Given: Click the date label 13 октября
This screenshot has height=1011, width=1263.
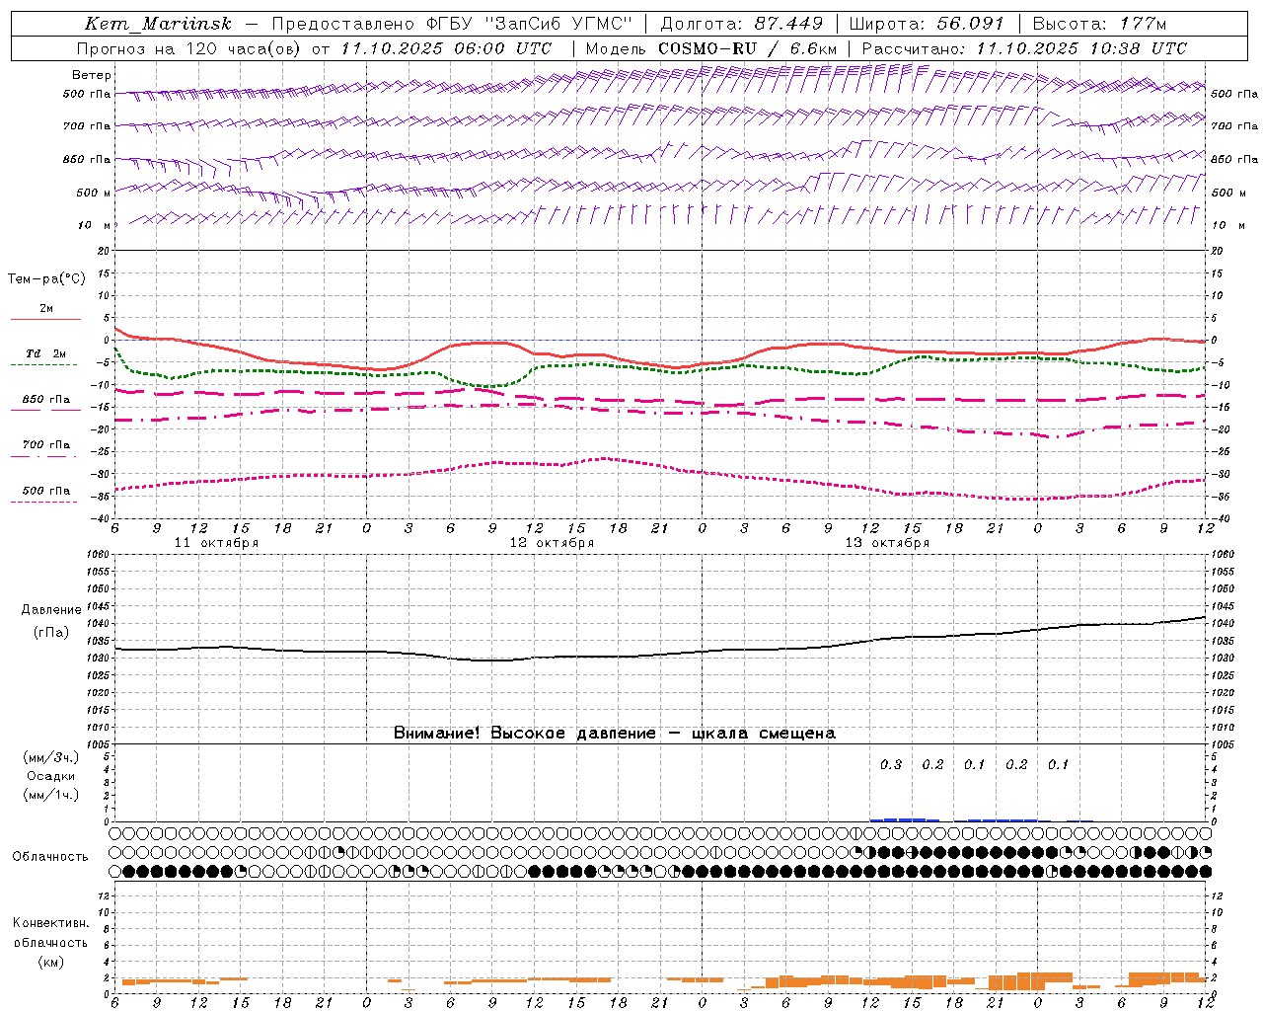Looking at the screenshot, I should [887, 542].
